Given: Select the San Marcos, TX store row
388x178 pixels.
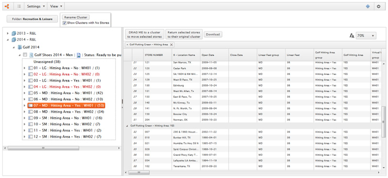Looking at the screenshot, I should [x=253, y=63].
